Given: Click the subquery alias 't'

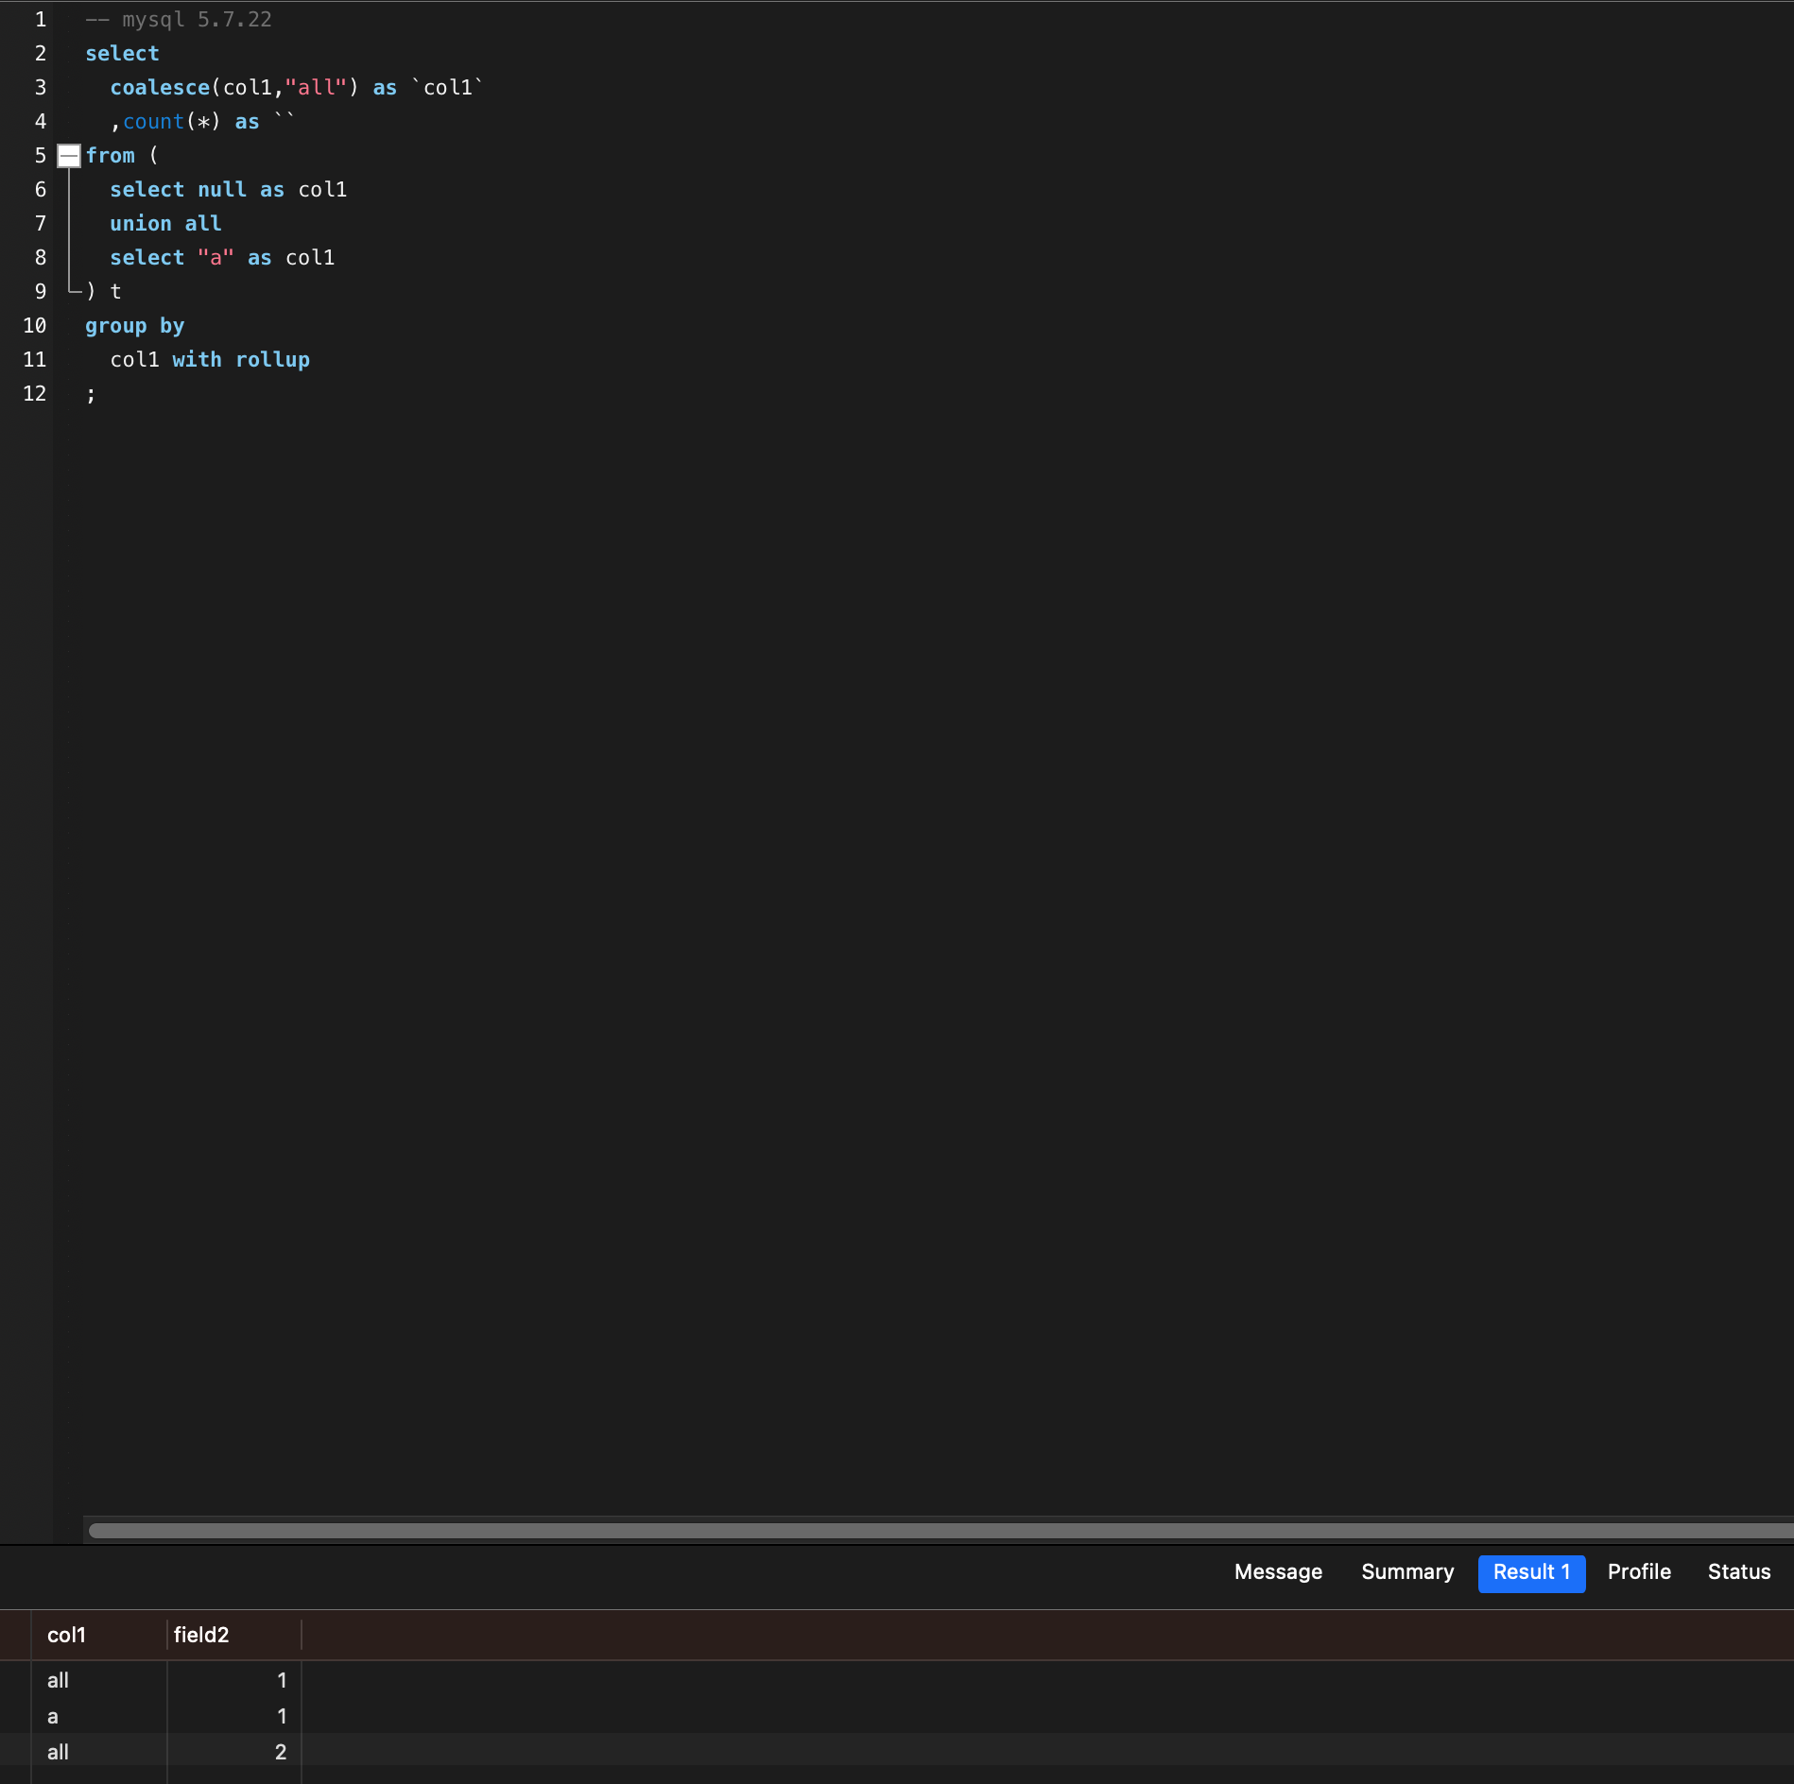Looking at the screenshot, I should pos(115,292).
